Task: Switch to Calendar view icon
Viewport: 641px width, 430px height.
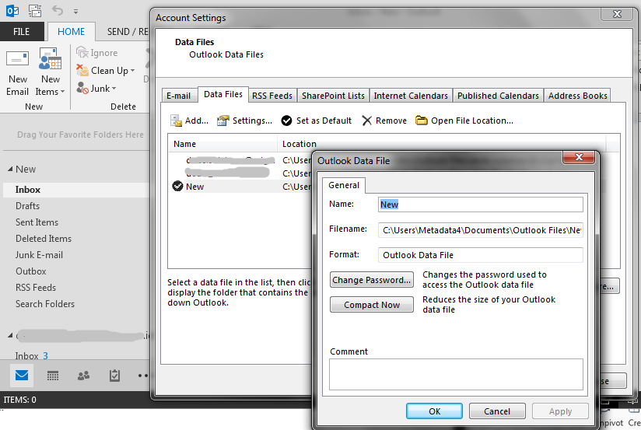Action: 53,376
